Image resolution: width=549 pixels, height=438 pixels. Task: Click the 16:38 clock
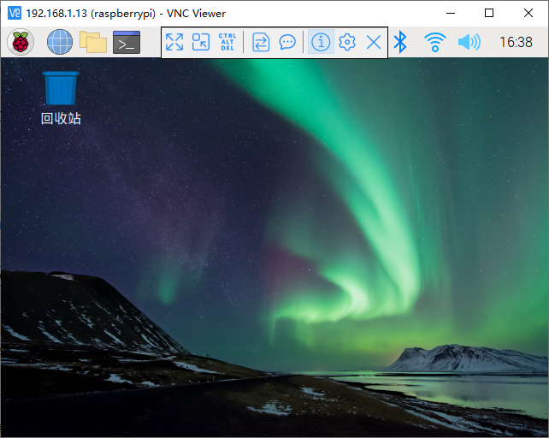coord(516,42)
